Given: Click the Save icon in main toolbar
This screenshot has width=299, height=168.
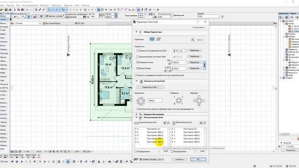Looking at the screenshot, I should [6, 10].
